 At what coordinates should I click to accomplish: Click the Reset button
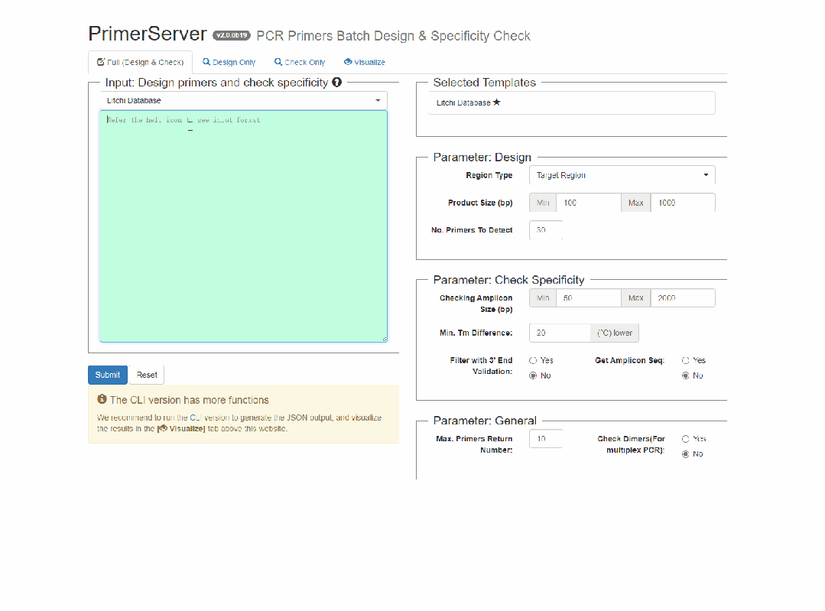[147, 375]
